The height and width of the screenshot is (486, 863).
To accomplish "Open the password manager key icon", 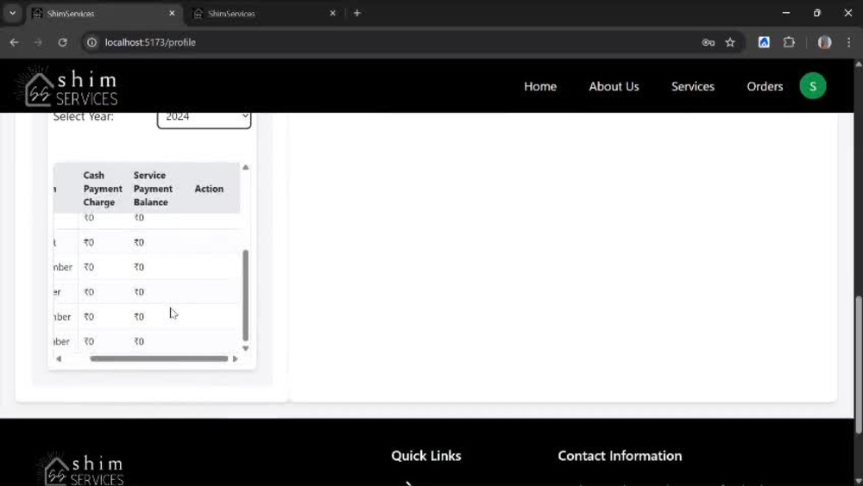I will click(x=708, y=42).
